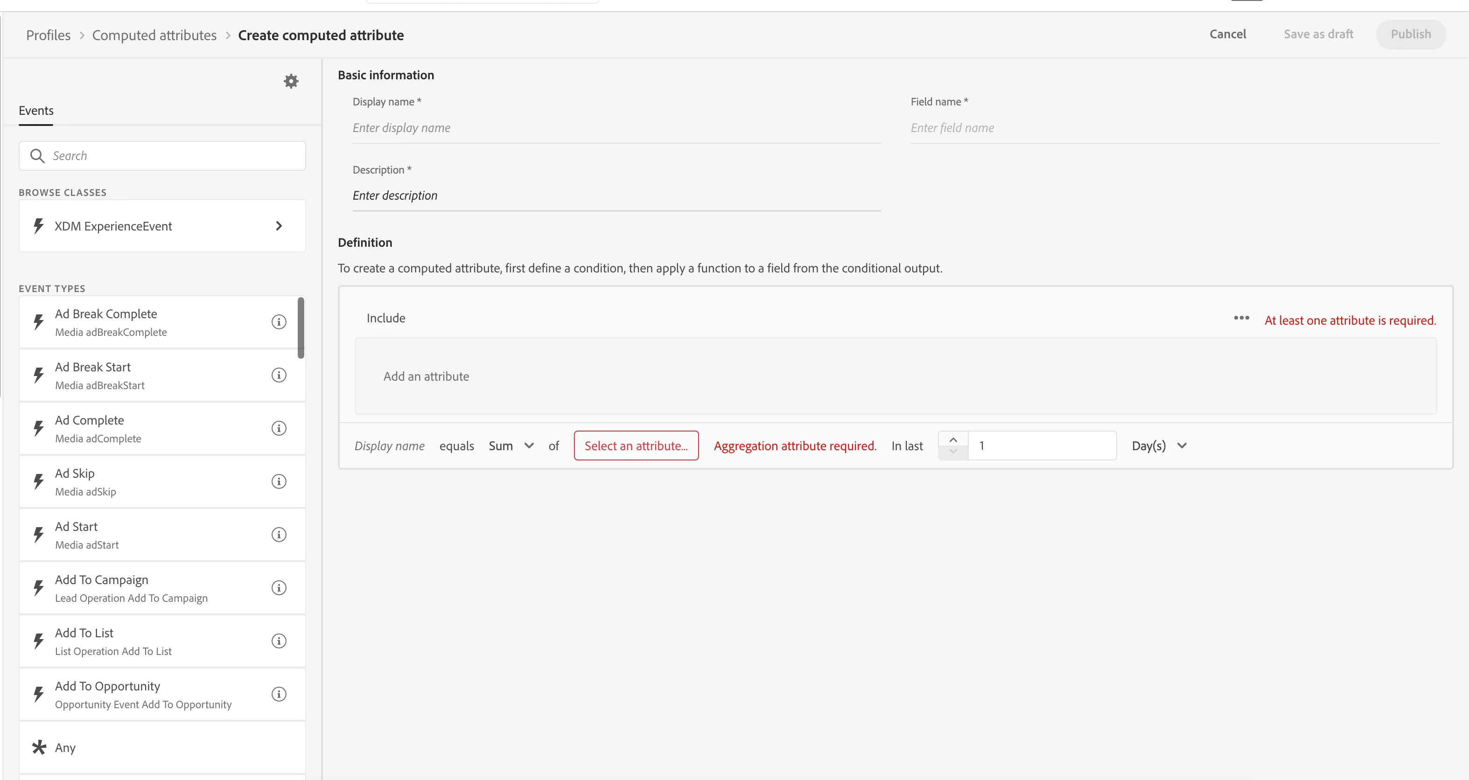This screenshot has width=1469, height=780.
Task: Show info for Ad Skip
Action: [x=278, y=481]
